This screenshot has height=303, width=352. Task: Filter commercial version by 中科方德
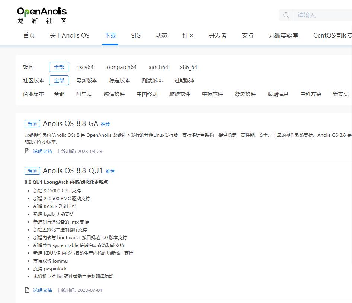coord(311,94)
